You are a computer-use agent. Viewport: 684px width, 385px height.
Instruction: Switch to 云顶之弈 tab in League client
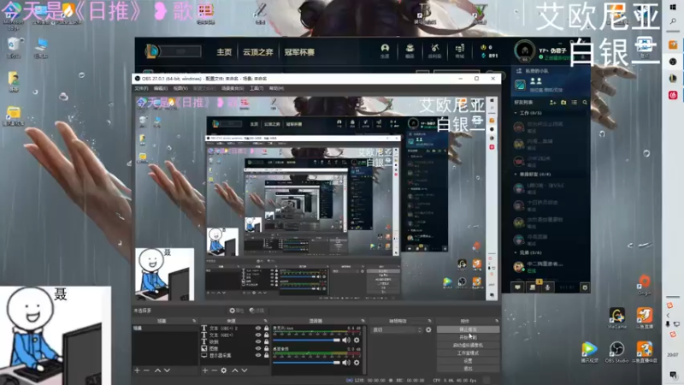click(x=258, y=52)
